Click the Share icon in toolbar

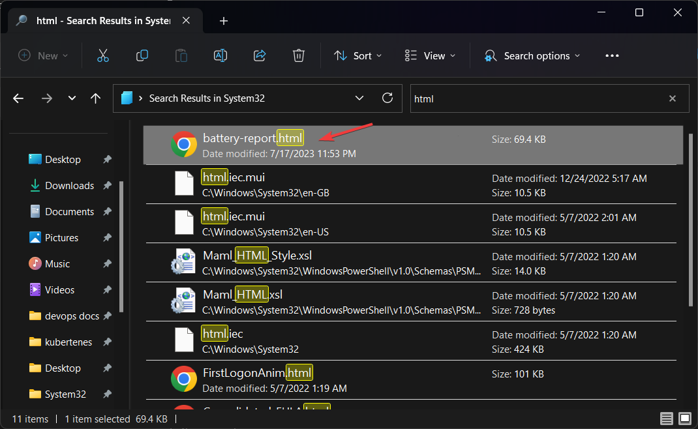(x=260, y=56)
